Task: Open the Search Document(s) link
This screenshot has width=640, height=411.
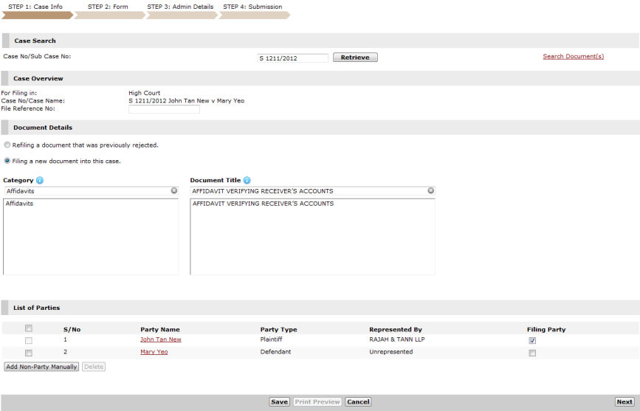Action: point(573,56)
